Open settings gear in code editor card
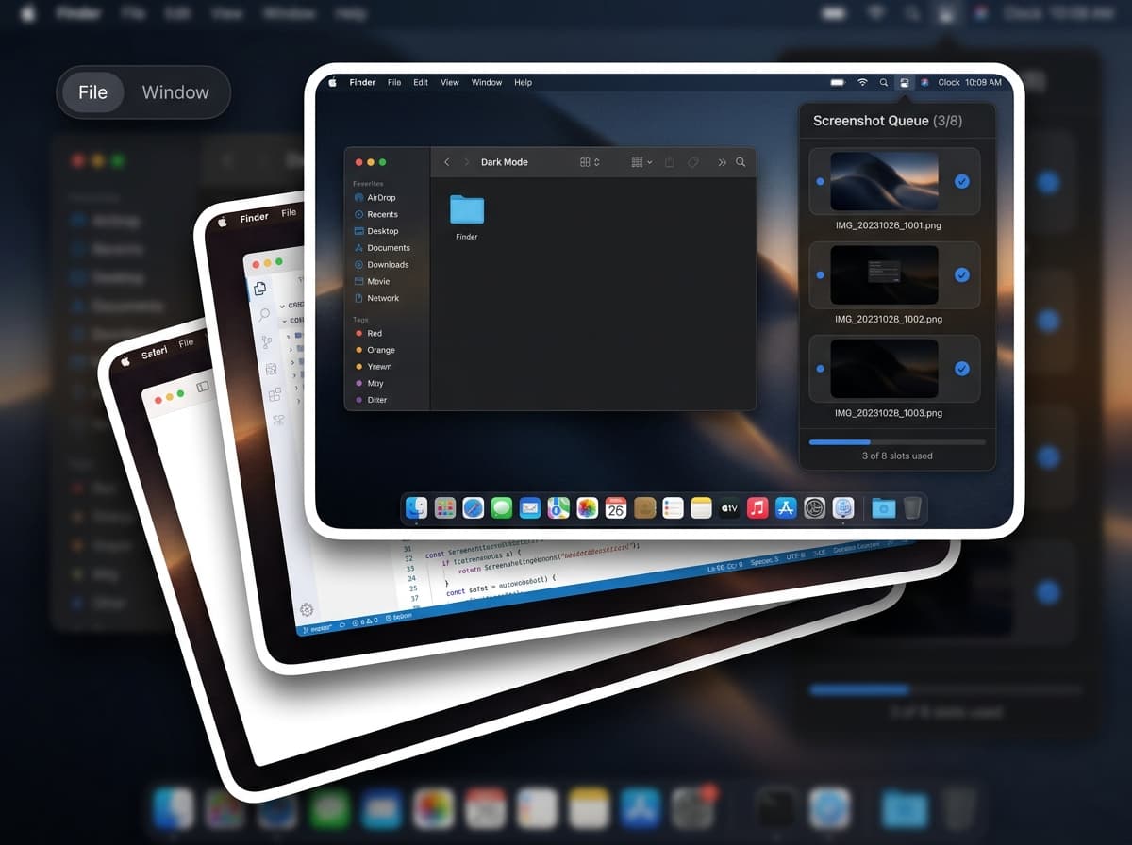Image resolution: width=1132 pixels, height=845 pixels. pos(307,610)
